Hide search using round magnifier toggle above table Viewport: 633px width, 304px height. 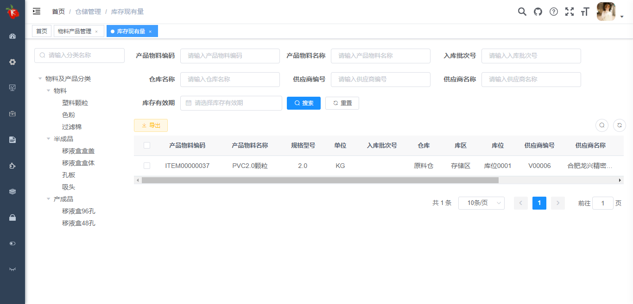click(602, 125)
